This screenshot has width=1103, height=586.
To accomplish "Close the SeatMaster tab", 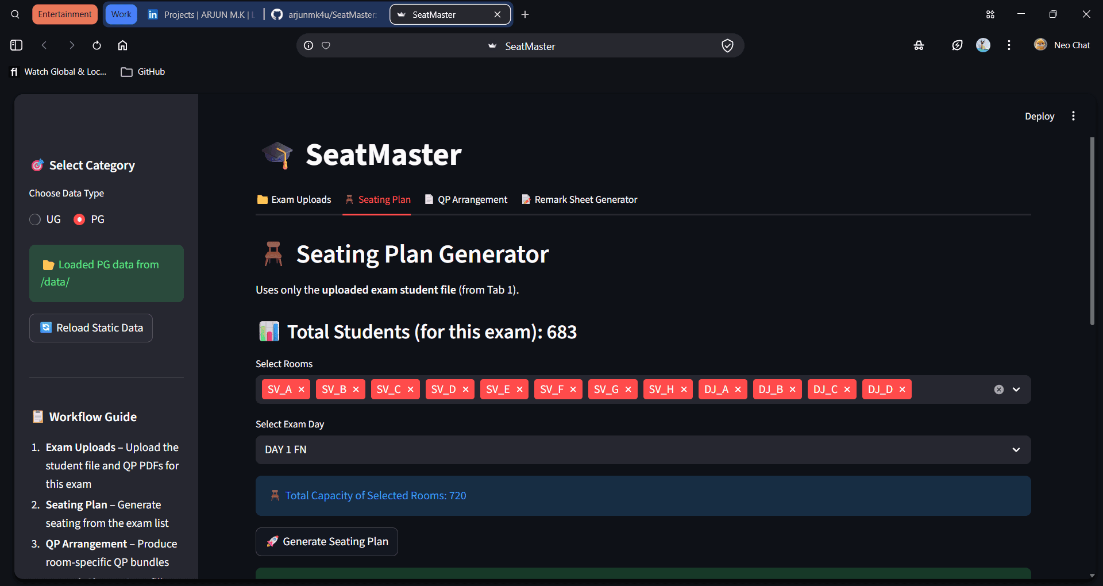I will (497, 14).
